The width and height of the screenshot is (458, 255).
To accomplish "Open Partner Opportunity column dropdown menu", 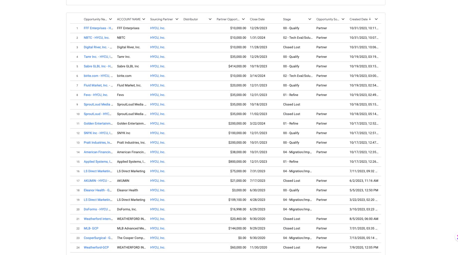I will coord(243,19).
